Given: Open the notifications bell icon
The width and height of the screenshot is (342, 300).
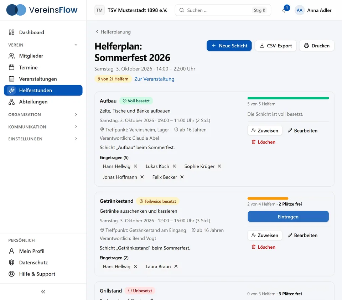Looking at the screenshot, I should 285,10.
